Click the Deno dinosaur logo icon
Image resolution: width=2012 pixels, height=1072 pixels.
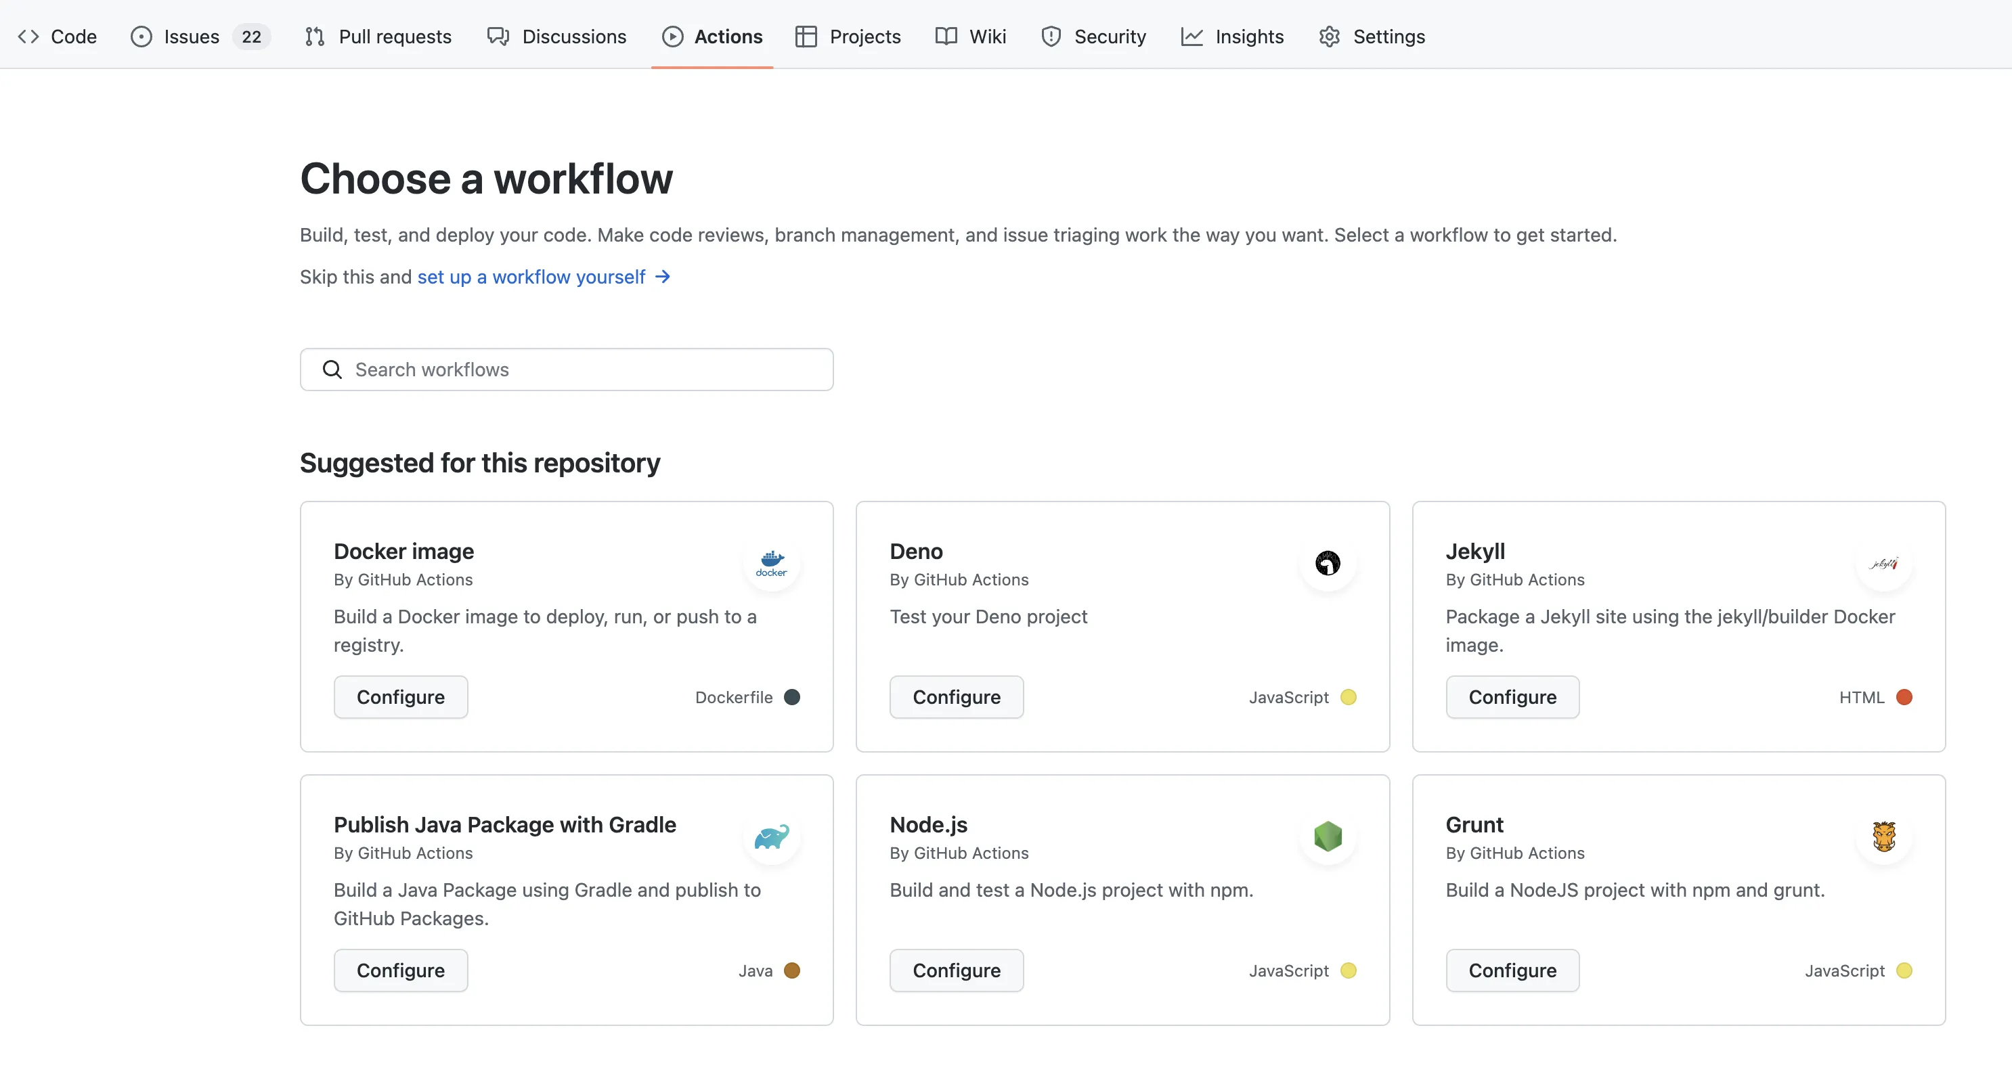coord(1327,562)
